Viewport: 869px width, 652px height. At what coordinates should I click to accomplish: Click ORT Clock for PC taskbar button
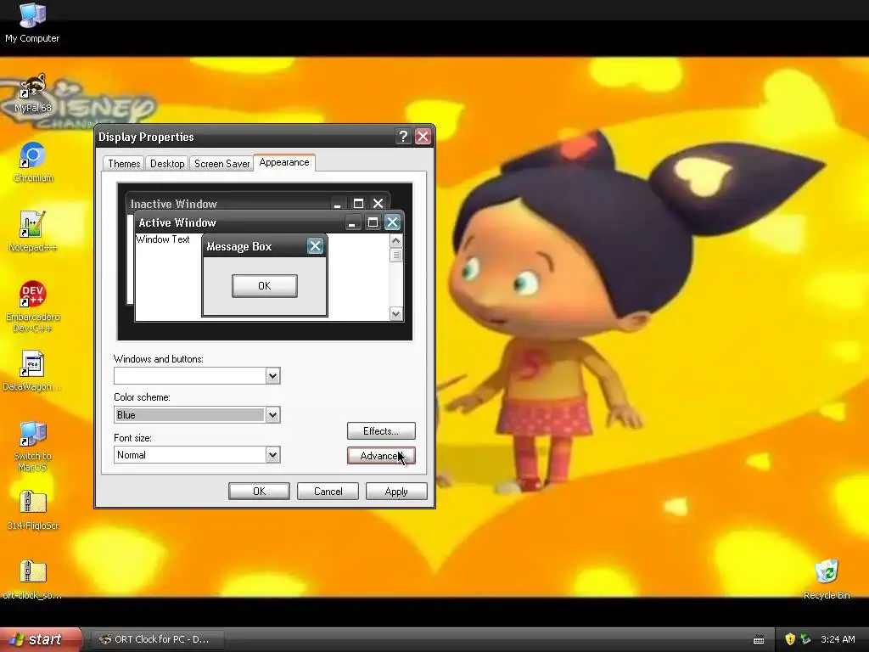(x=157, y=639)
